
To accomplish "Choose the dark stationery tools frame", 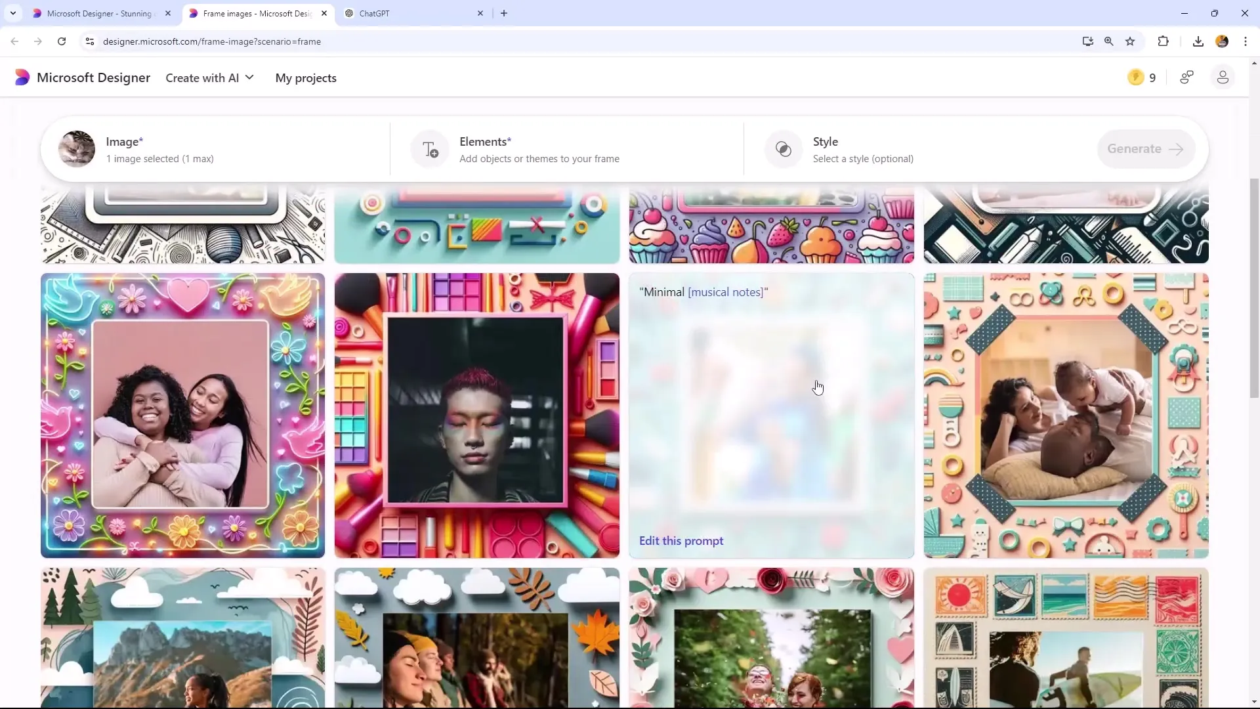I will tap(1066, 225).
